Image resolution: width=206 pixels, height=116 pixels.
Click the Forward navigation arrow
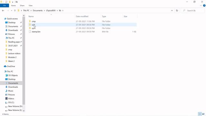[8, 11]
